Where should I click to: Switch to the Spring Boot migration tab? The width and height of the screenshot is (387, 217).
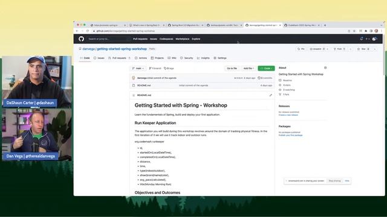[186, 25]
